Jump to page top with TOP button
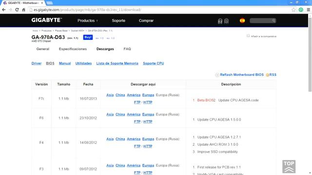This screenshot has width=312, height=175. click(289, 166)
